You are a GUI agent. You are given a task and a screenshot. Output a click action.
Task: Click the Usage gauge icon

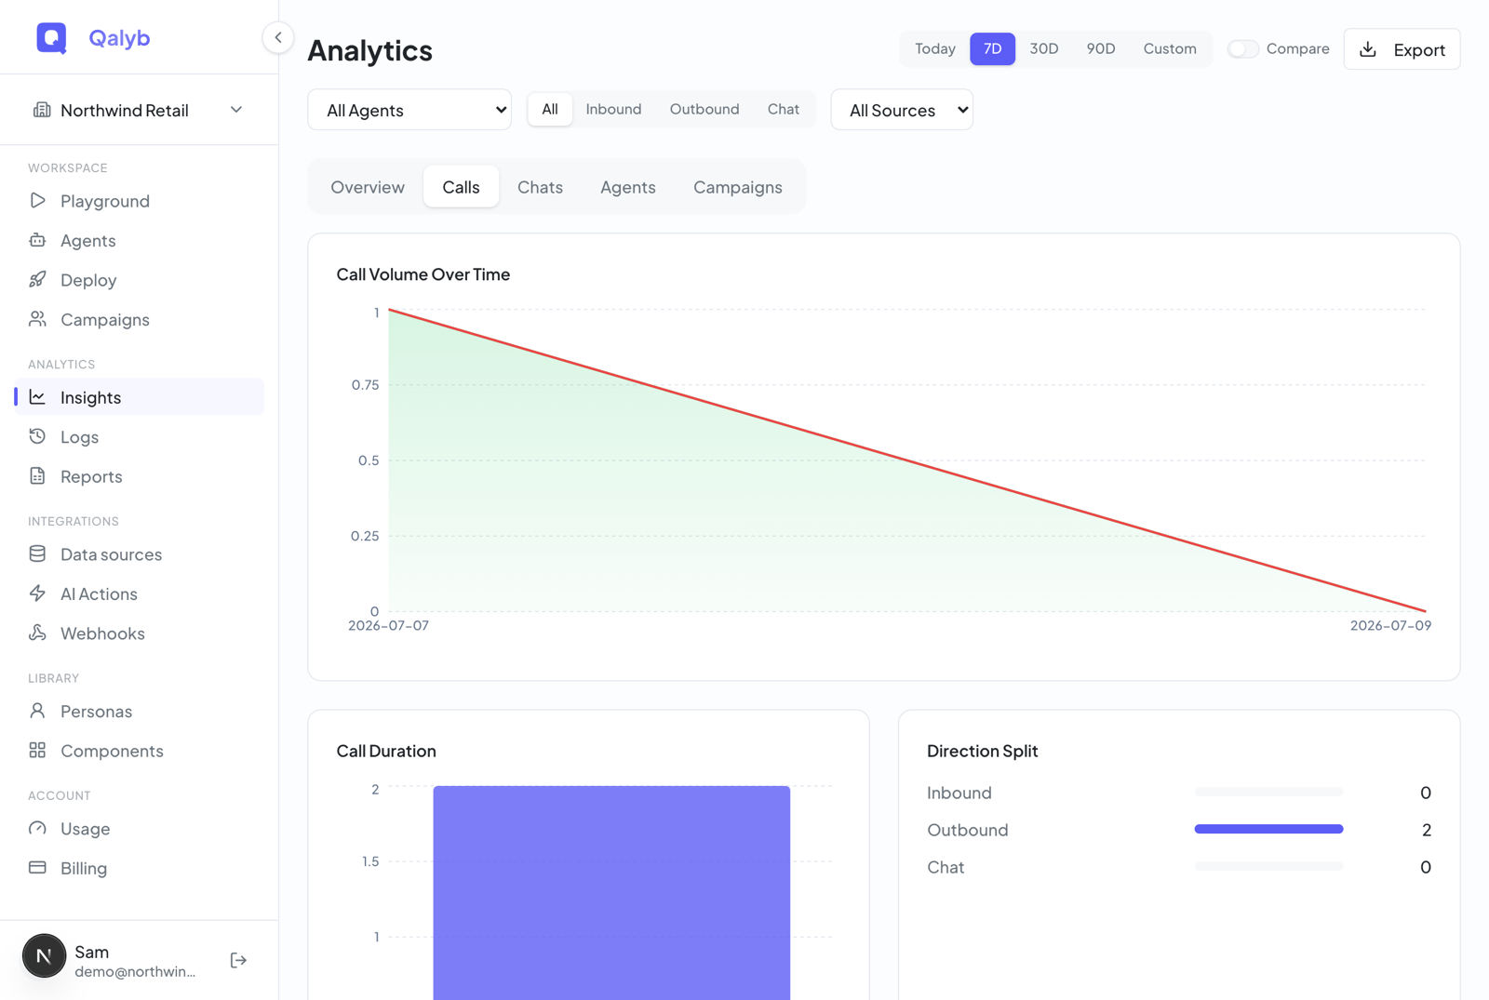(37, 829)
